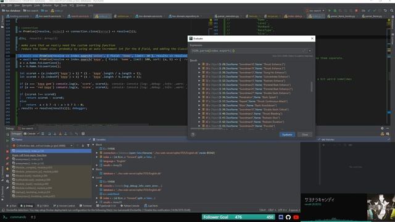Open the TODO tool window
Viewport: 395px width, 222px height.
[43, 205]
